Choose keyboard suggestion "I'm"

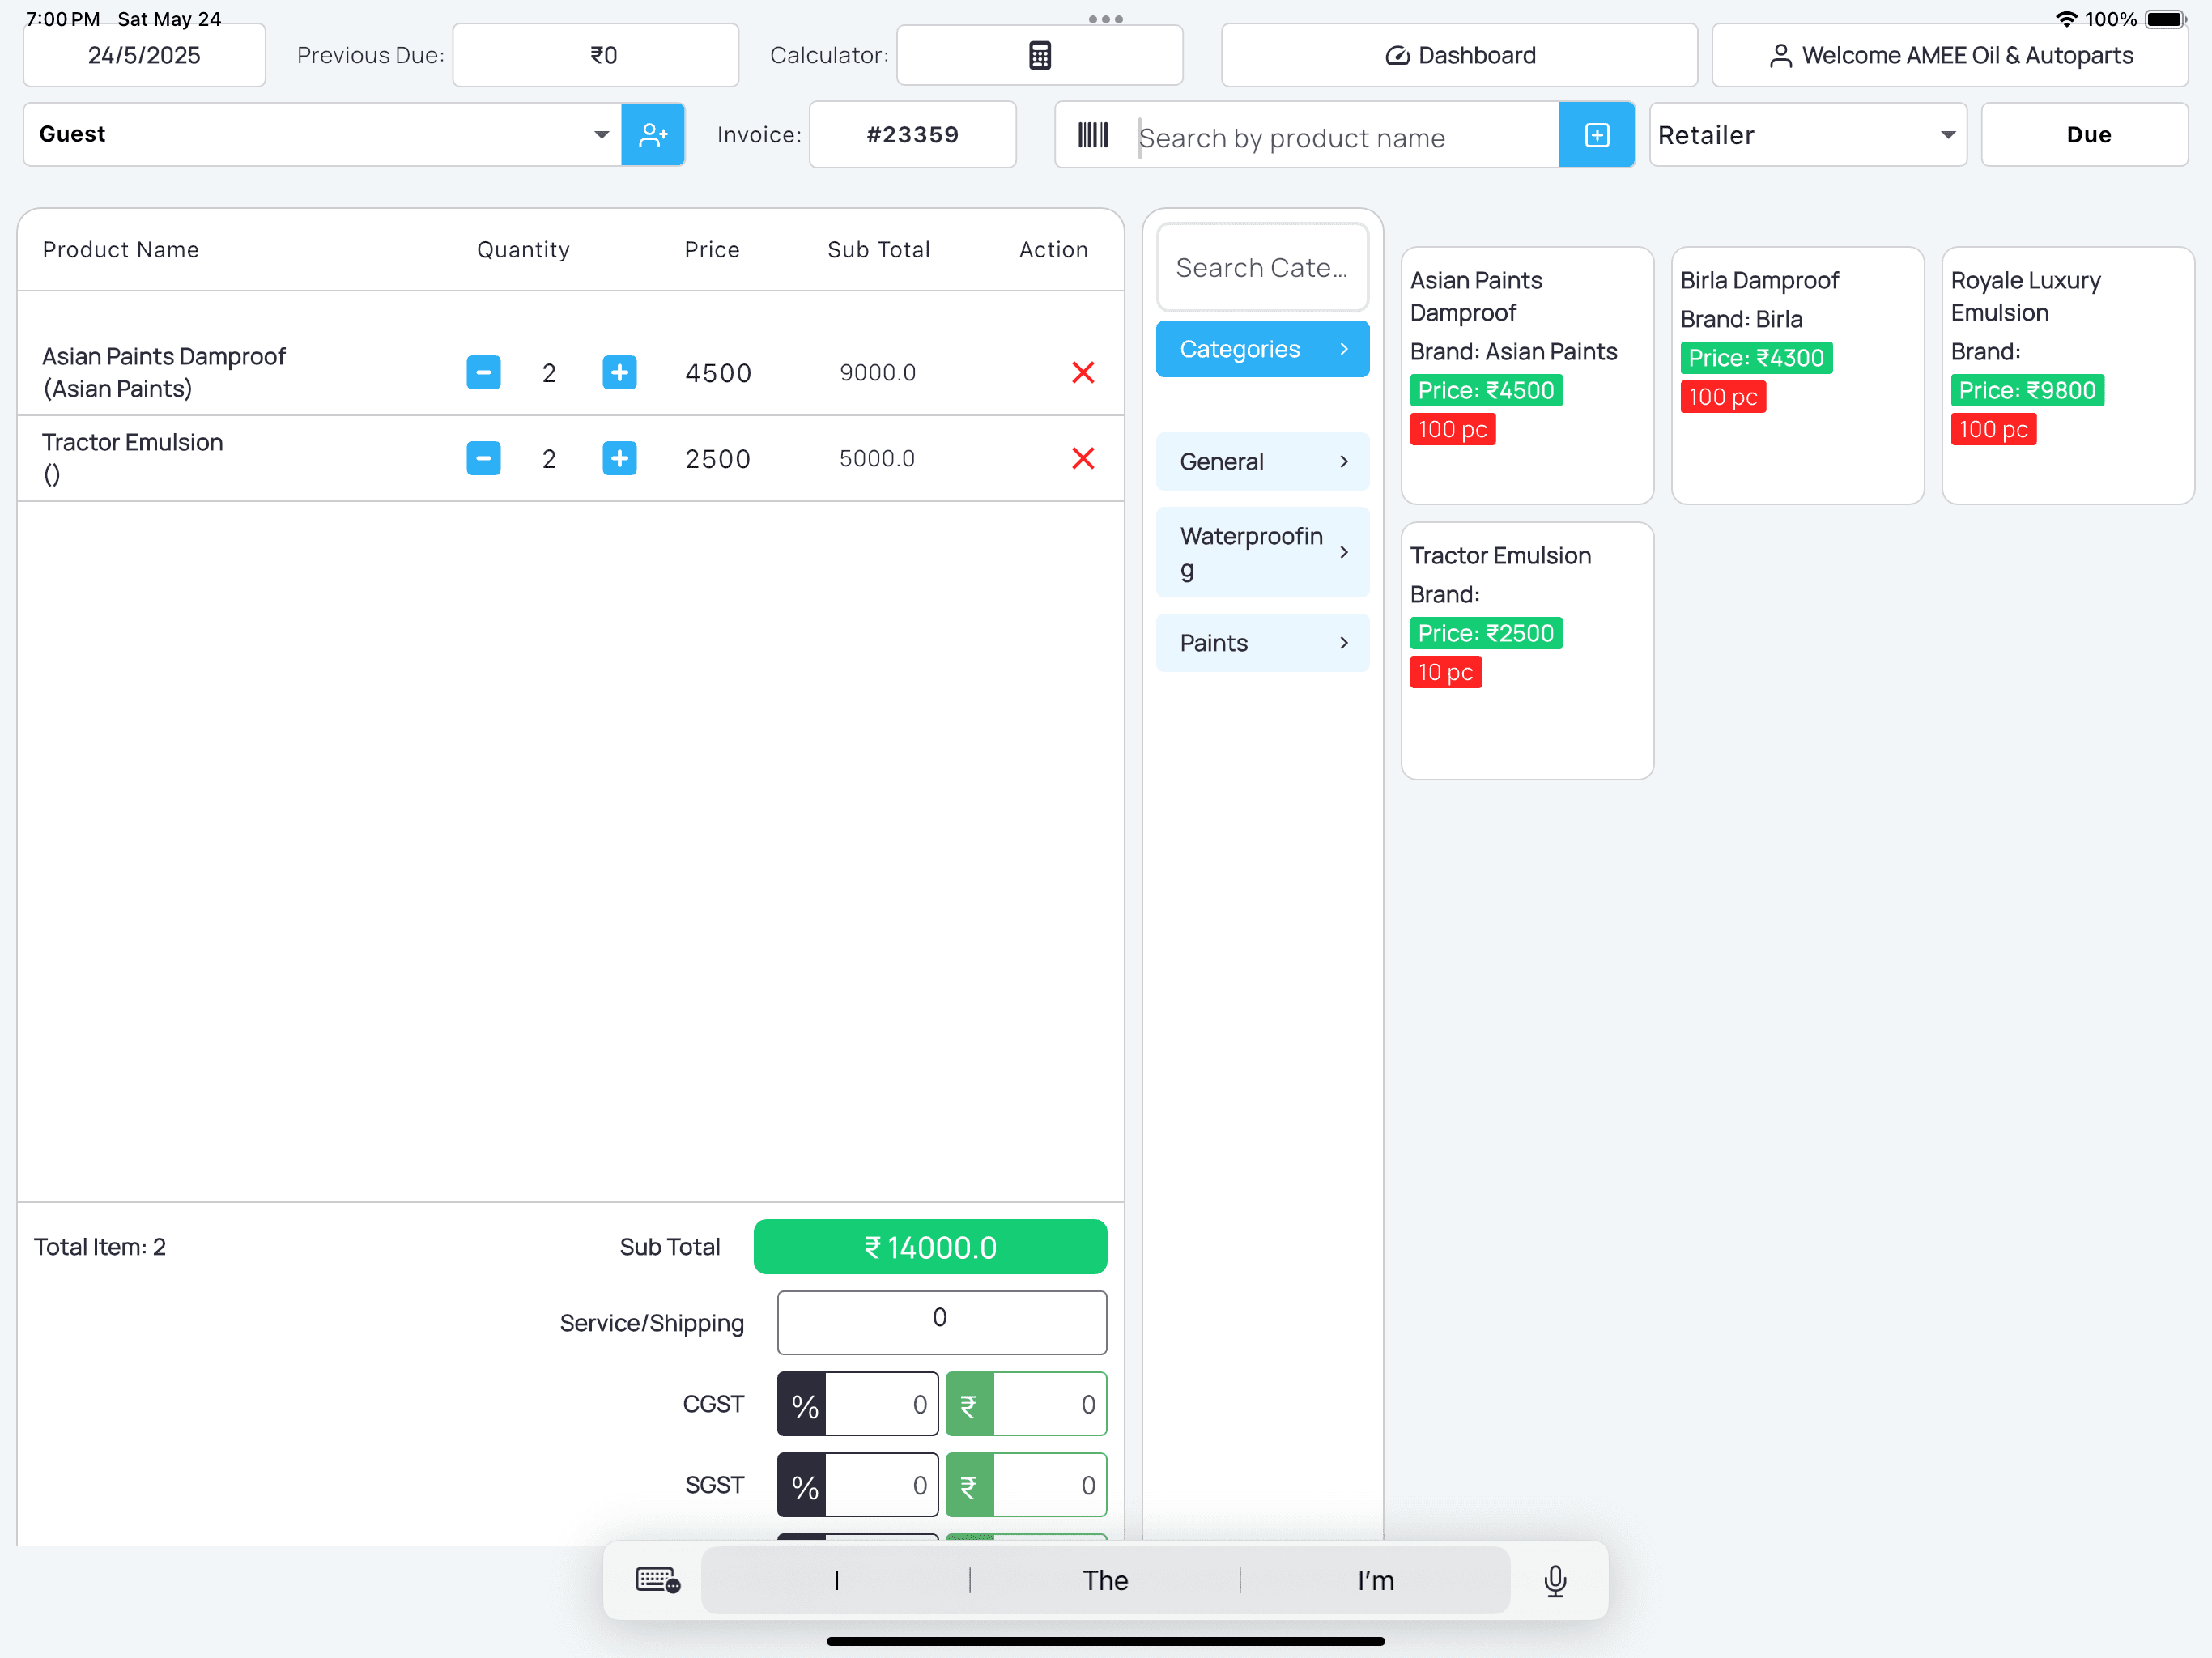click(1375, 1580)
